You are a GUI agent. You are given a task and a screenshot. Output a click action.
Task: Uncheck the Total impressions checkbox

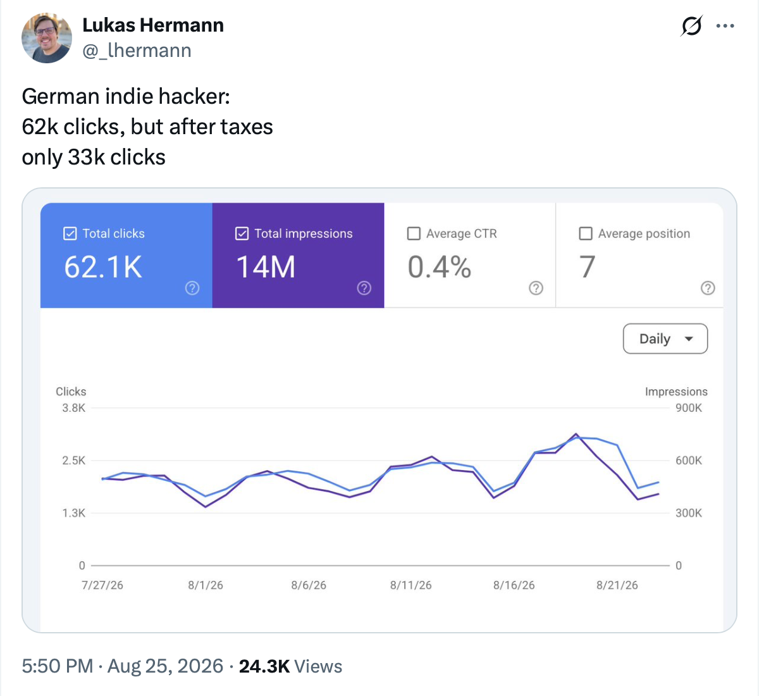click(242, 233)
